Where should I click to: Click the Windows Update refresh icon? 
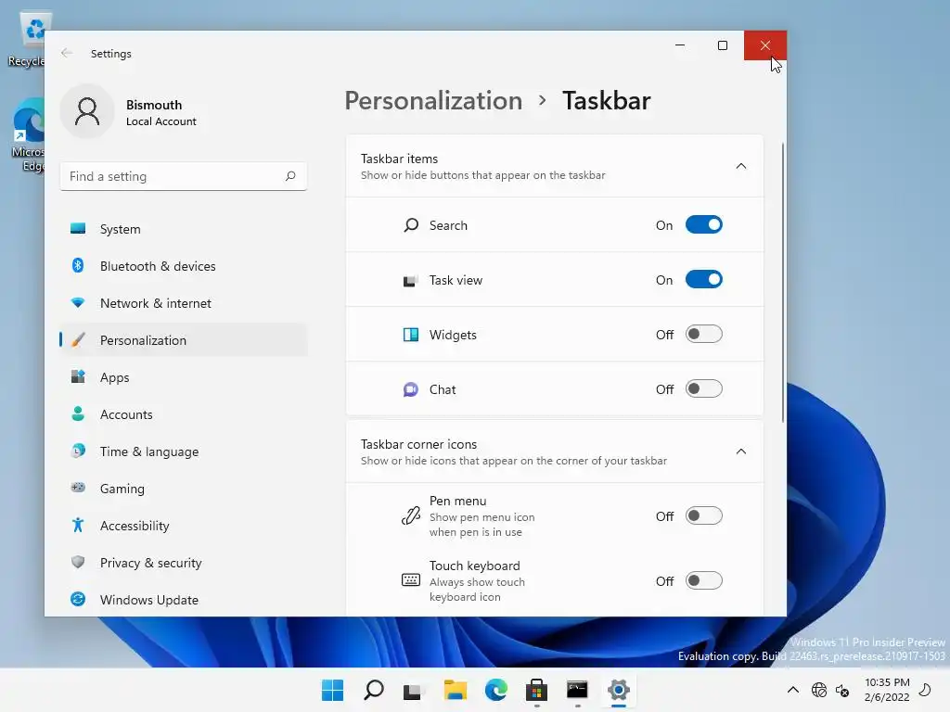click(x=78, y=599)
